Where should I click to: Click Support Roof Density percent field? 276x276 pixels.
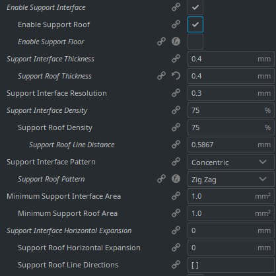(231, 127)
